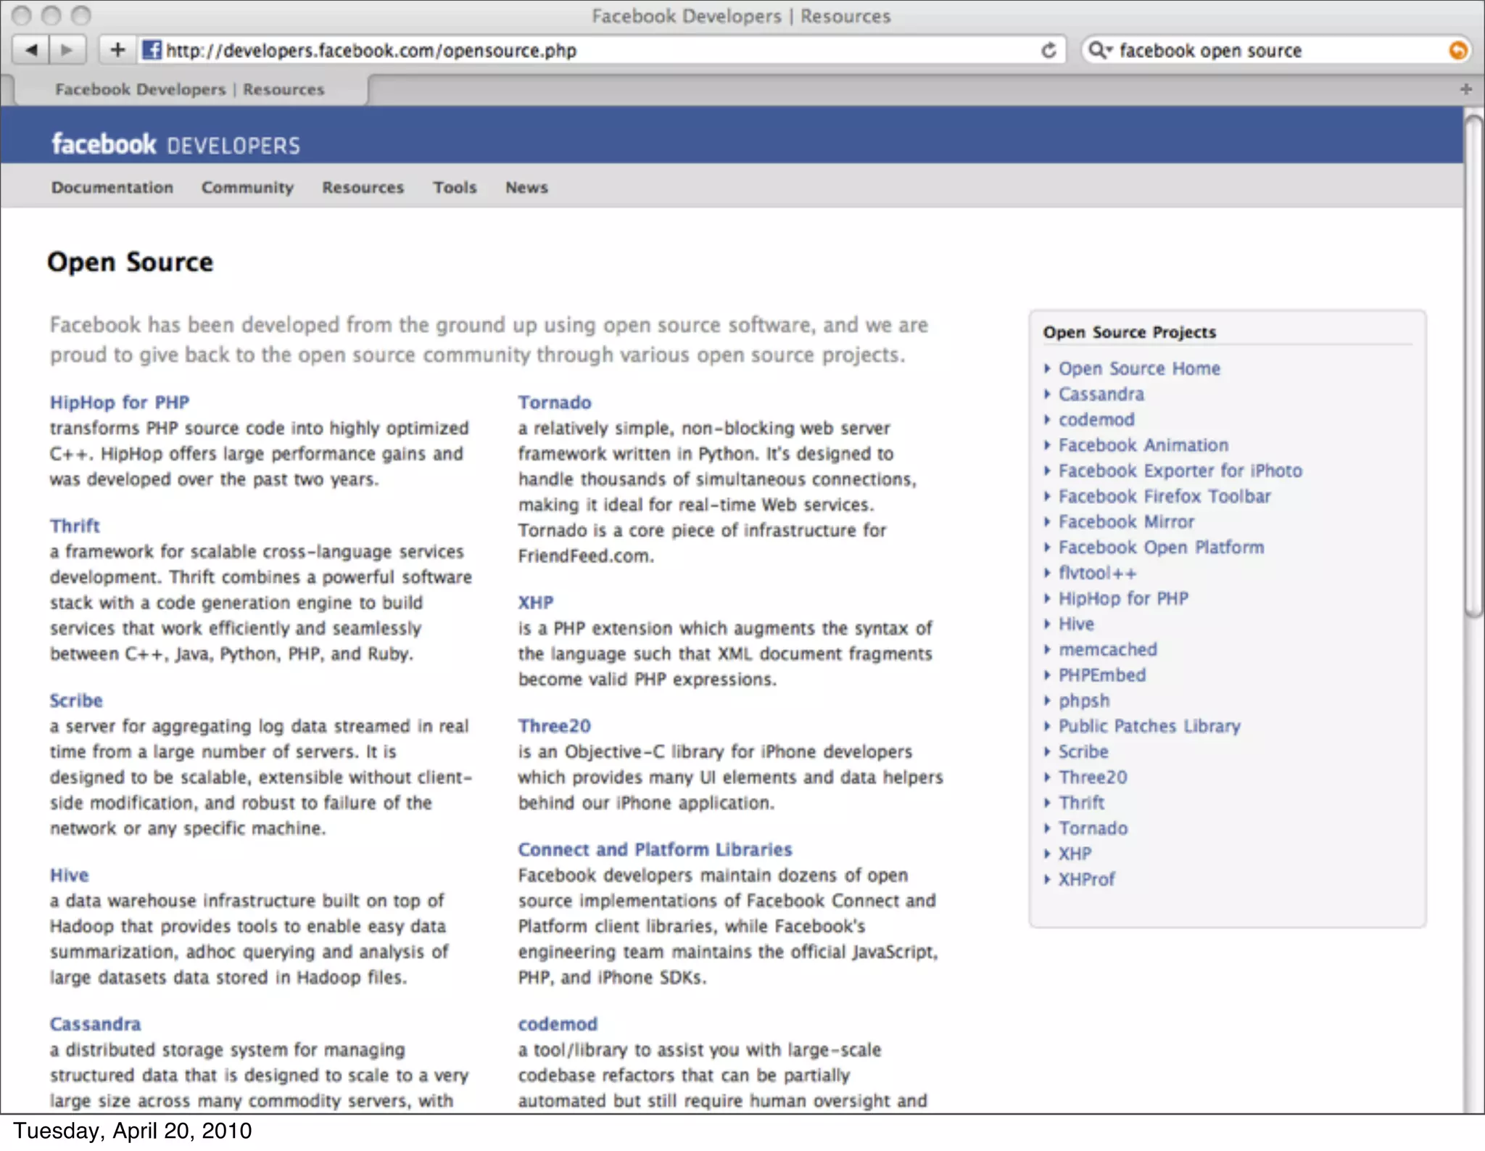The width and height of the screenshot is (1485, 1151).
Task: Click the orange snapback icon in the search field
Action: (x=1457, y=50)
